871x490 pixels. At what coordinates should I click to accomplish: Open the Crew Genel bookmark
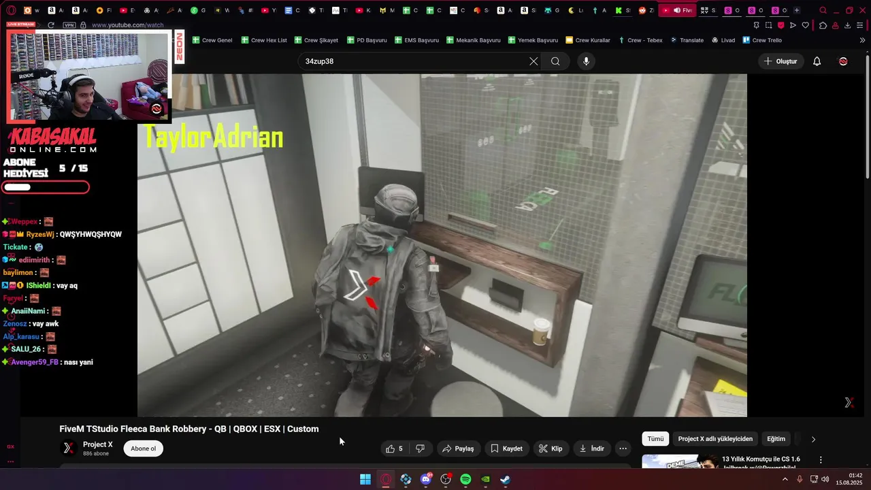[x=212, y=40]
